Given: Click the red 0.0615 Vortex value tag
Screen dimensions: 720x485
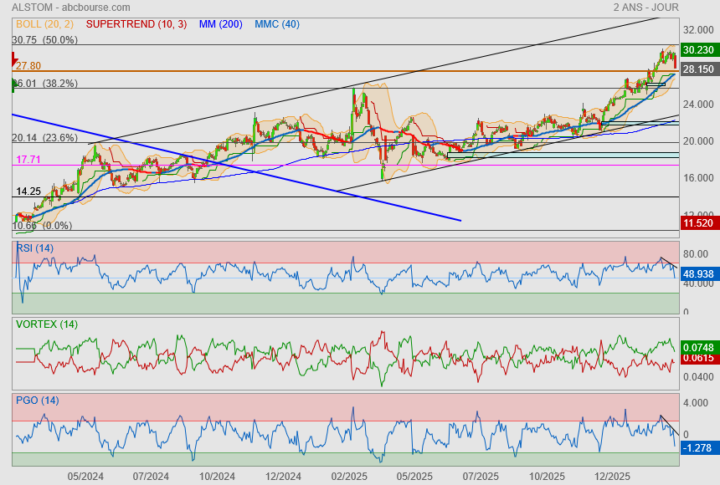Looking at the screenshot, I should coord(698,358).
